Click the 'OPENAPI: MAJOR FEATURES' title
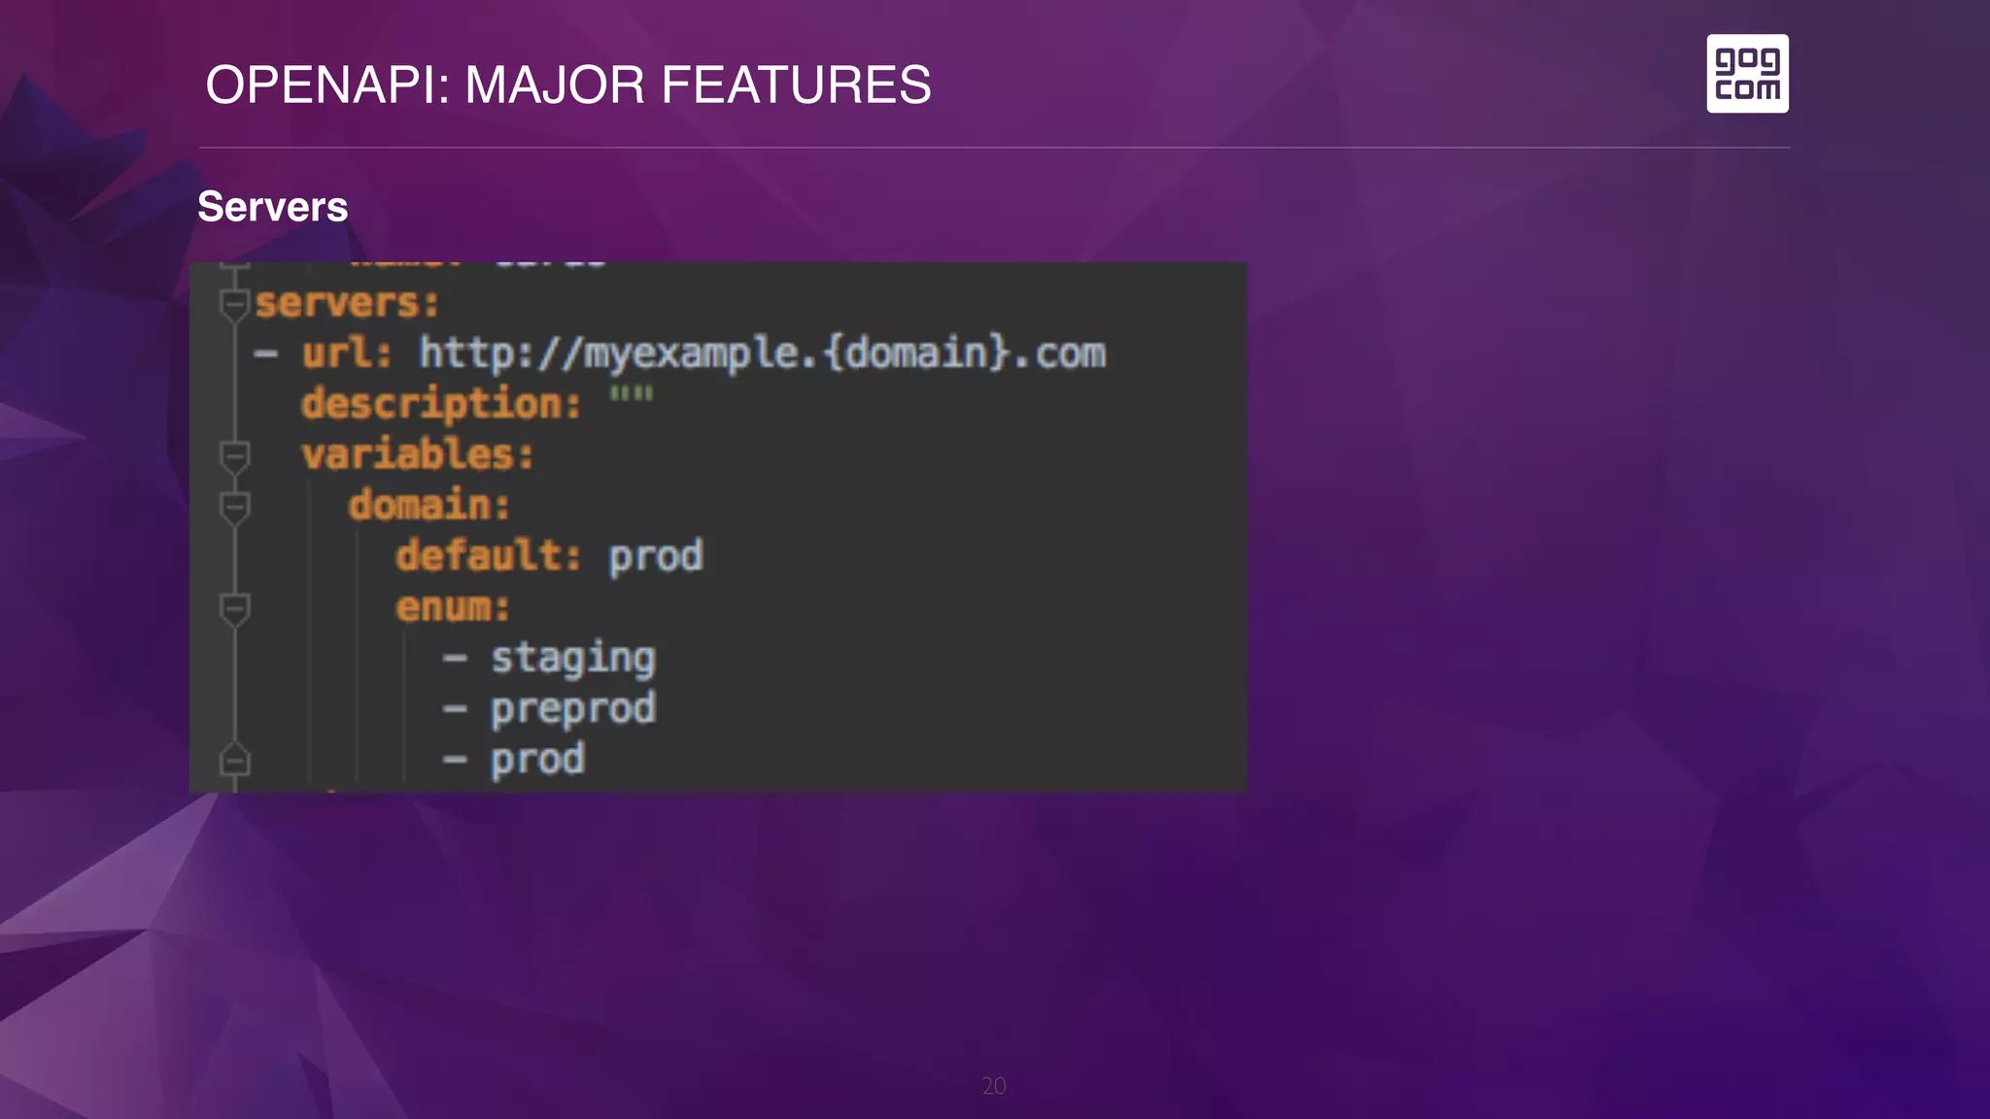 (x=568, y=85)
